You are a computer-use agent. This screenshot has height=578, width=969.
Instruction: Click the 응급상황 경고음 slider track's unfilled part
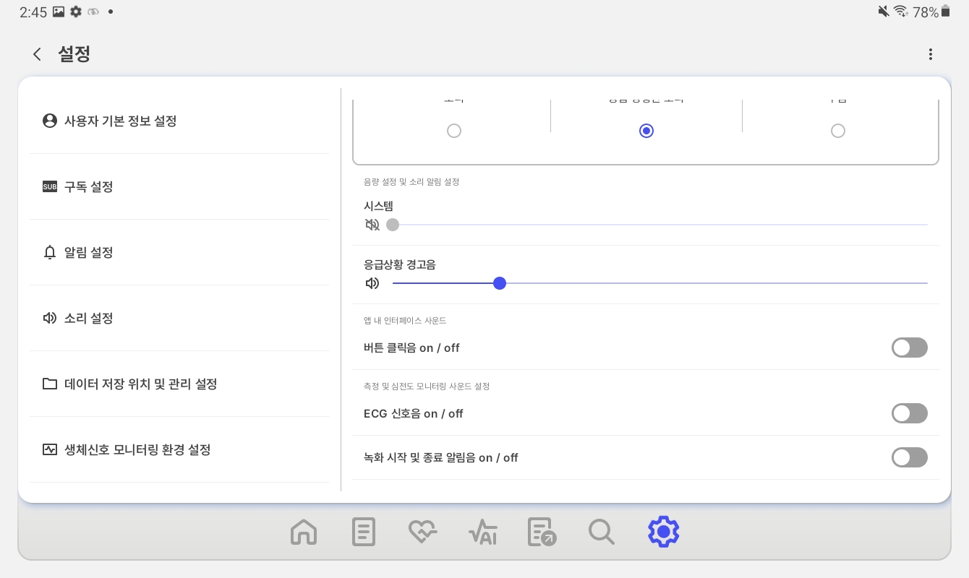coord(717,283)
